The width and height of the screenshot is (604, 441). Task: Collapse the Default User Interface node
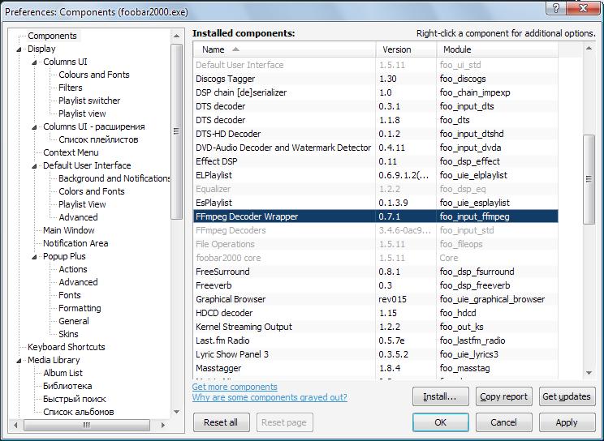pyautogui.click(x=35, y=165)
